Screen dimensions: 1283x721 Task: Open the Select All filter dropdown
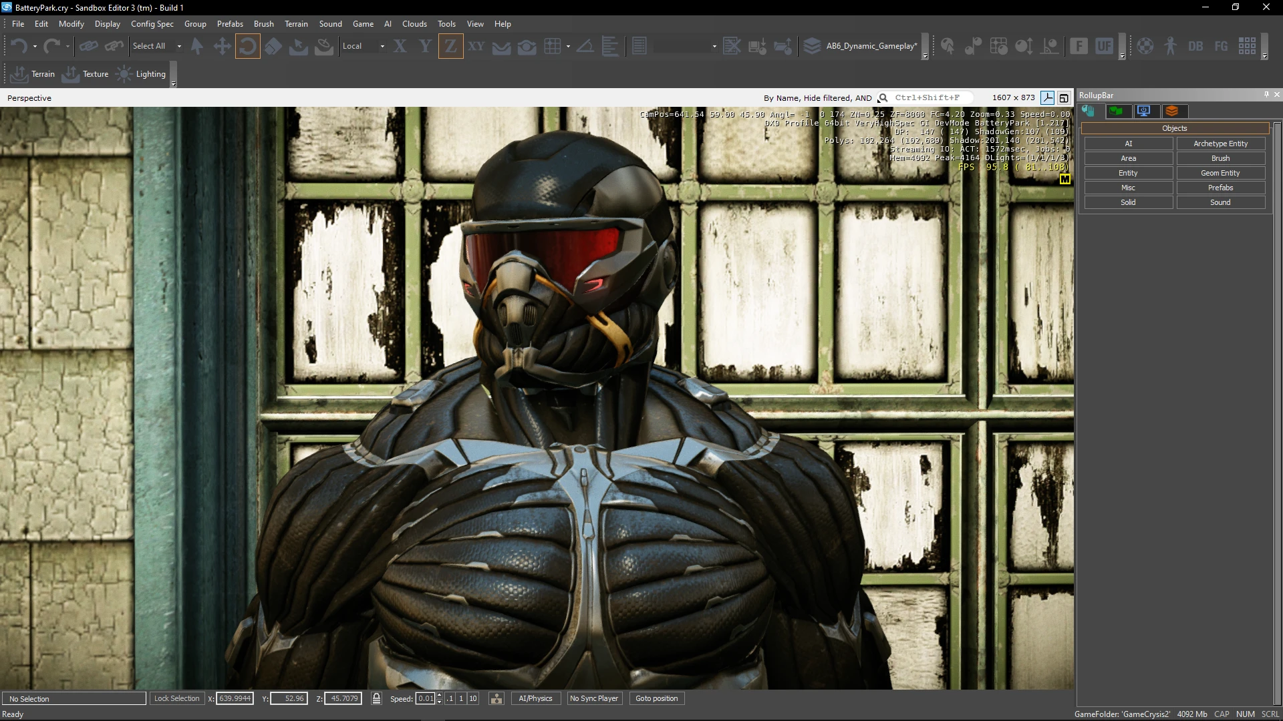[179, 46]
